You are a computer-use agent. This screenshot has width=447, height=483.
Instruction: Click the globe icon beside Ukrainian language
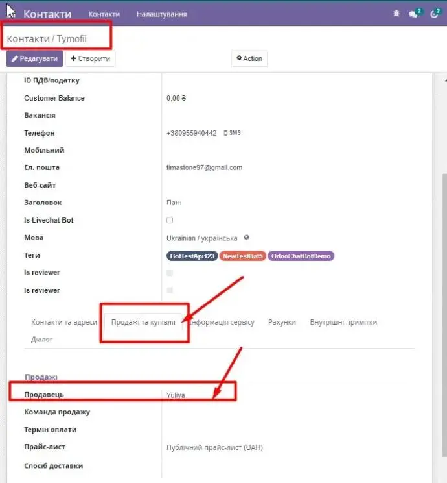click(x=247, y=238)
